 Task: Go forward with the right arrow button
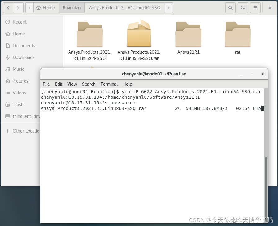pos(18,8)
